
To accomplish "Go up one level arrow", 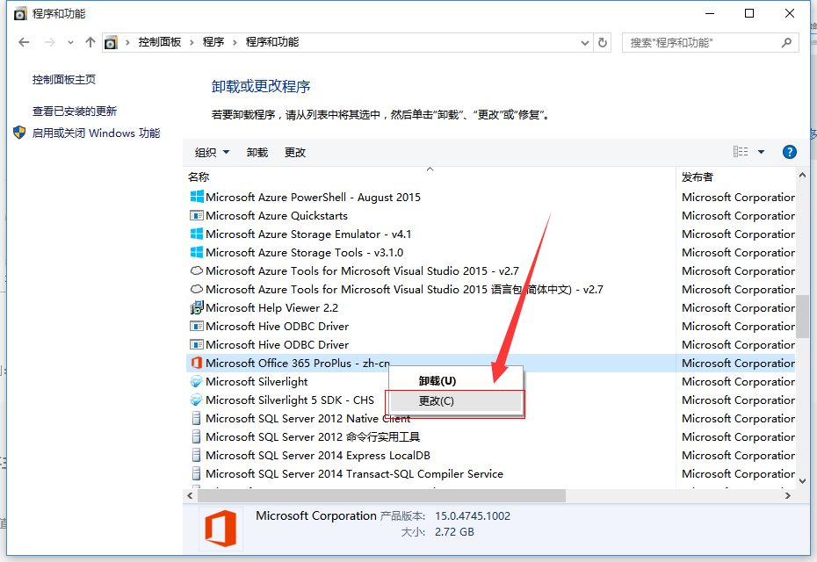I will tap(90, 42).
